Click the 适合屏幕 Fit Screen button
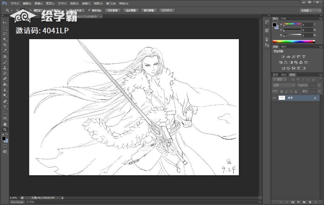 pos(131,10)
